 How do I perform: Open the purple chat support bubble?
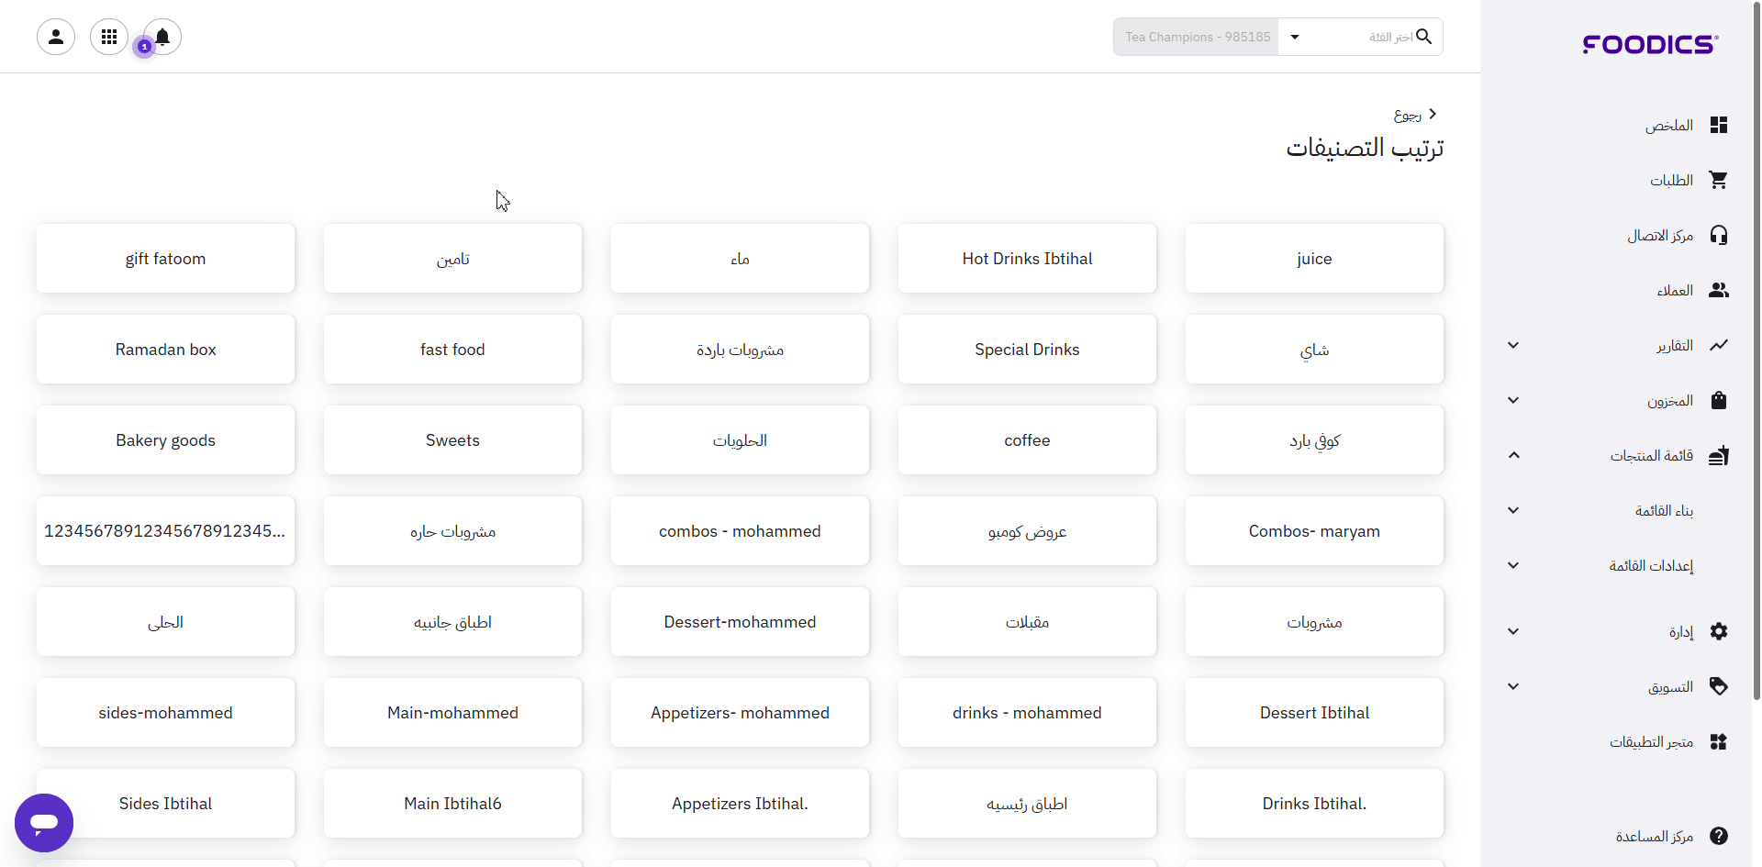(44, 822)
